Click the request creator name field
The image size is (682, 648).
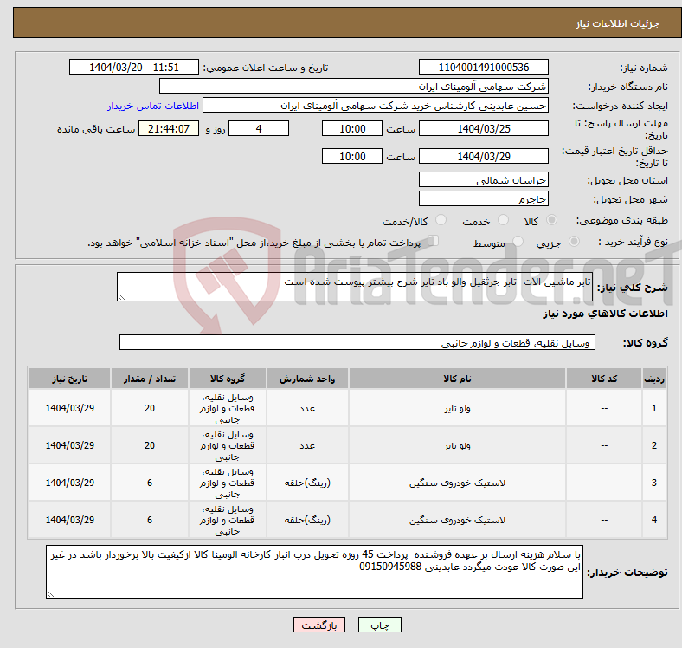[376, 106]
